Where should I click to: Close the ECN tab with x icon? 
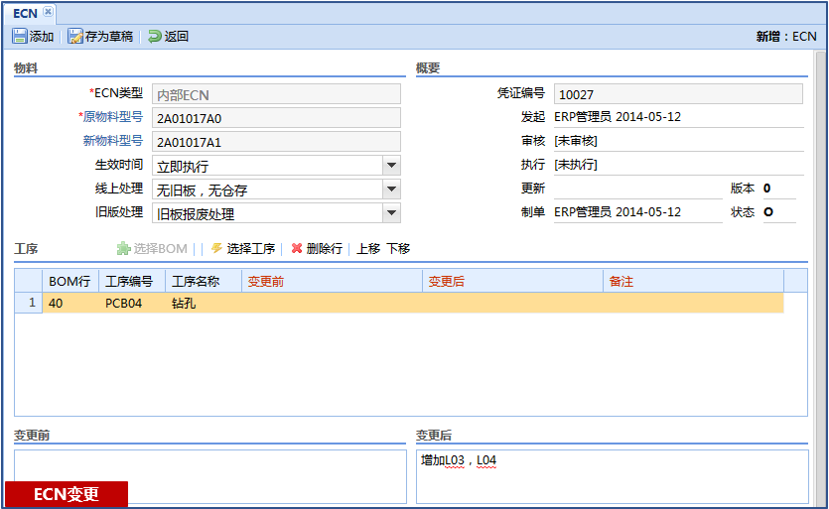48,11
